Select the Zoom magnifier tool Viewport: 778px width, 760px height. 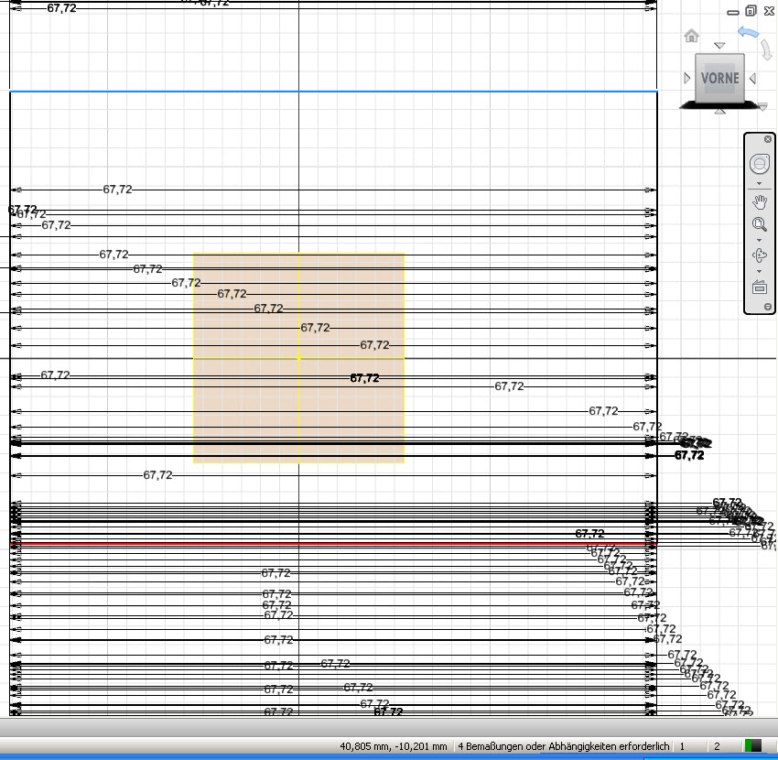759,224
